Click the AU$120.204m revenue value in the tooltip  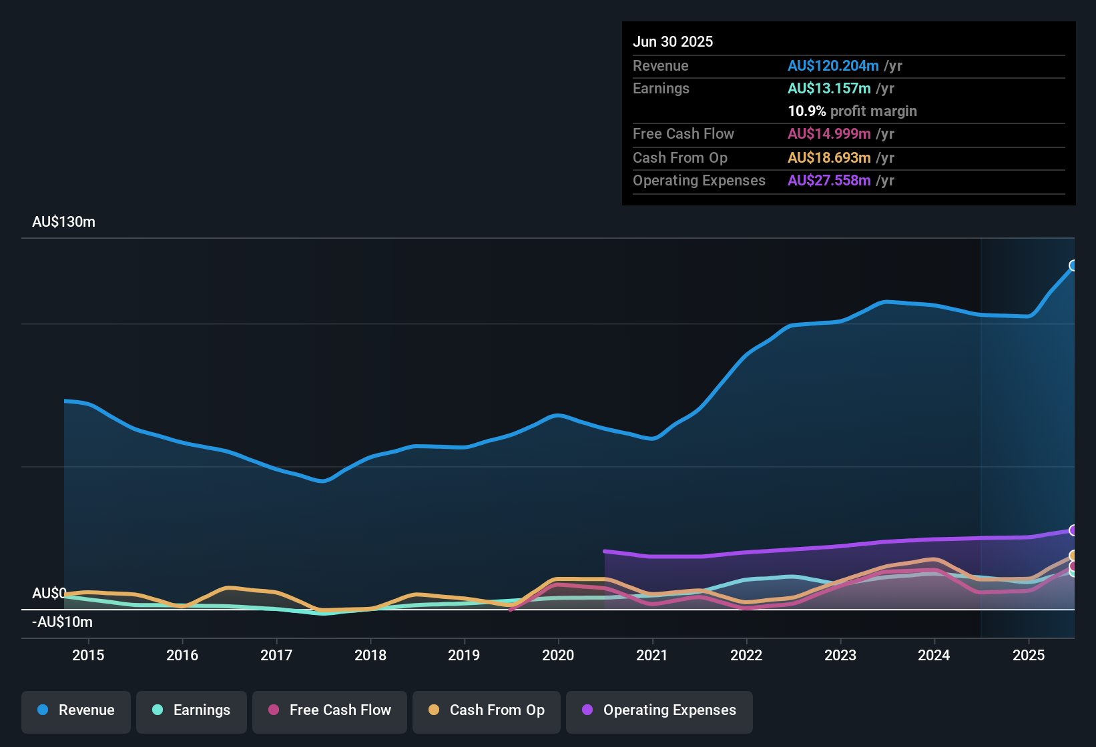[x=833, y=65]
